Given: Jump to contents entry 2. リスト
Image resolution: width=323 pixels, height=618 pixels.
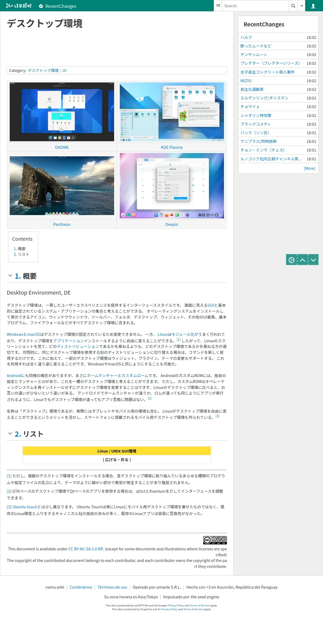Looking at the screenshot, I should click(x=22, y=254).
